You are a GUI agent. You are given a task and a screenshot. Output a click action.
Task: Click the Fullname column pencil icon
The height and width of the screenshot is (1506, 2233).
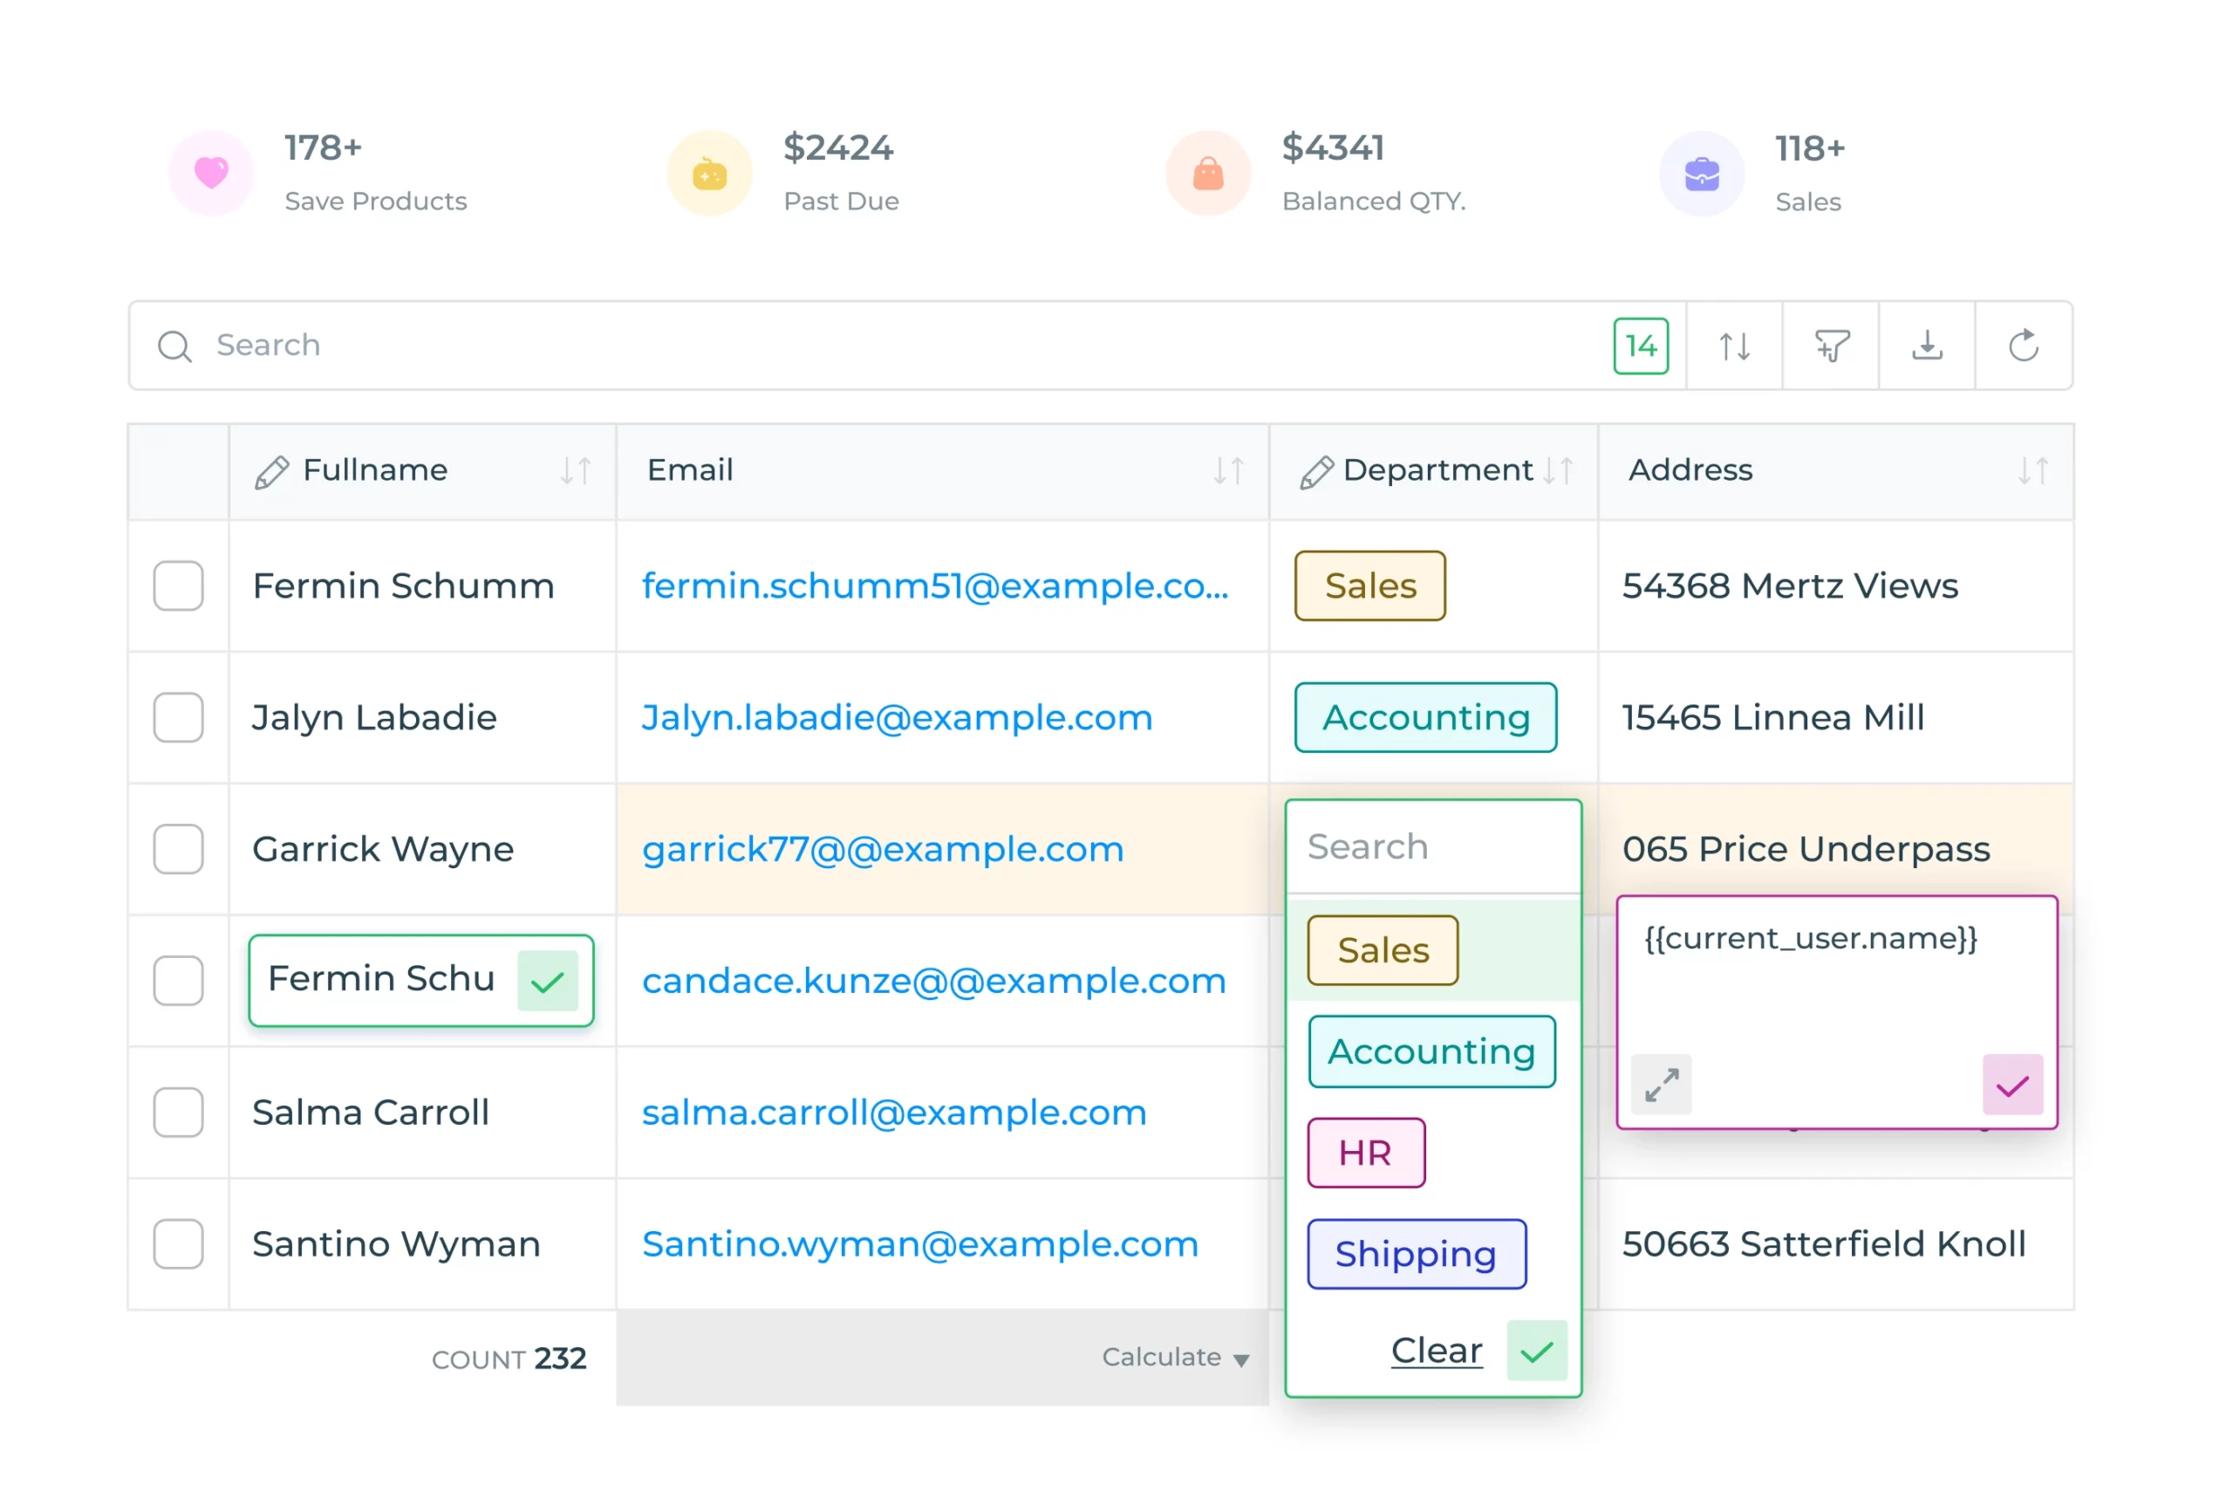click(270, 471)
